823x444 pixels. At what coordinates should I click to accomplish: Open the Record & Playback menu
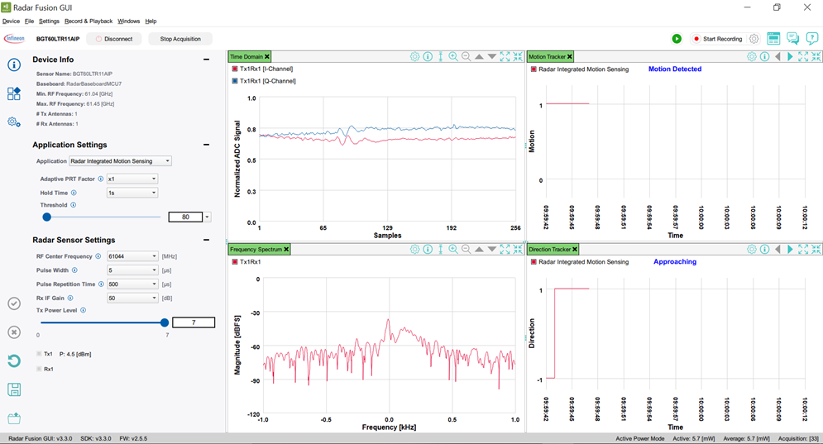[x=88, y=21]
